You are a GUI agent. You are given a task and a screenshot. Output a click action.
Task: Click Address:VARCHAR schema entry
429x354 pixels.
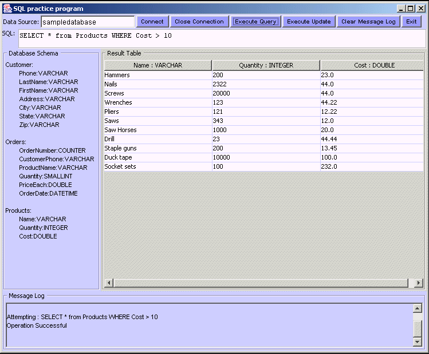47,99
